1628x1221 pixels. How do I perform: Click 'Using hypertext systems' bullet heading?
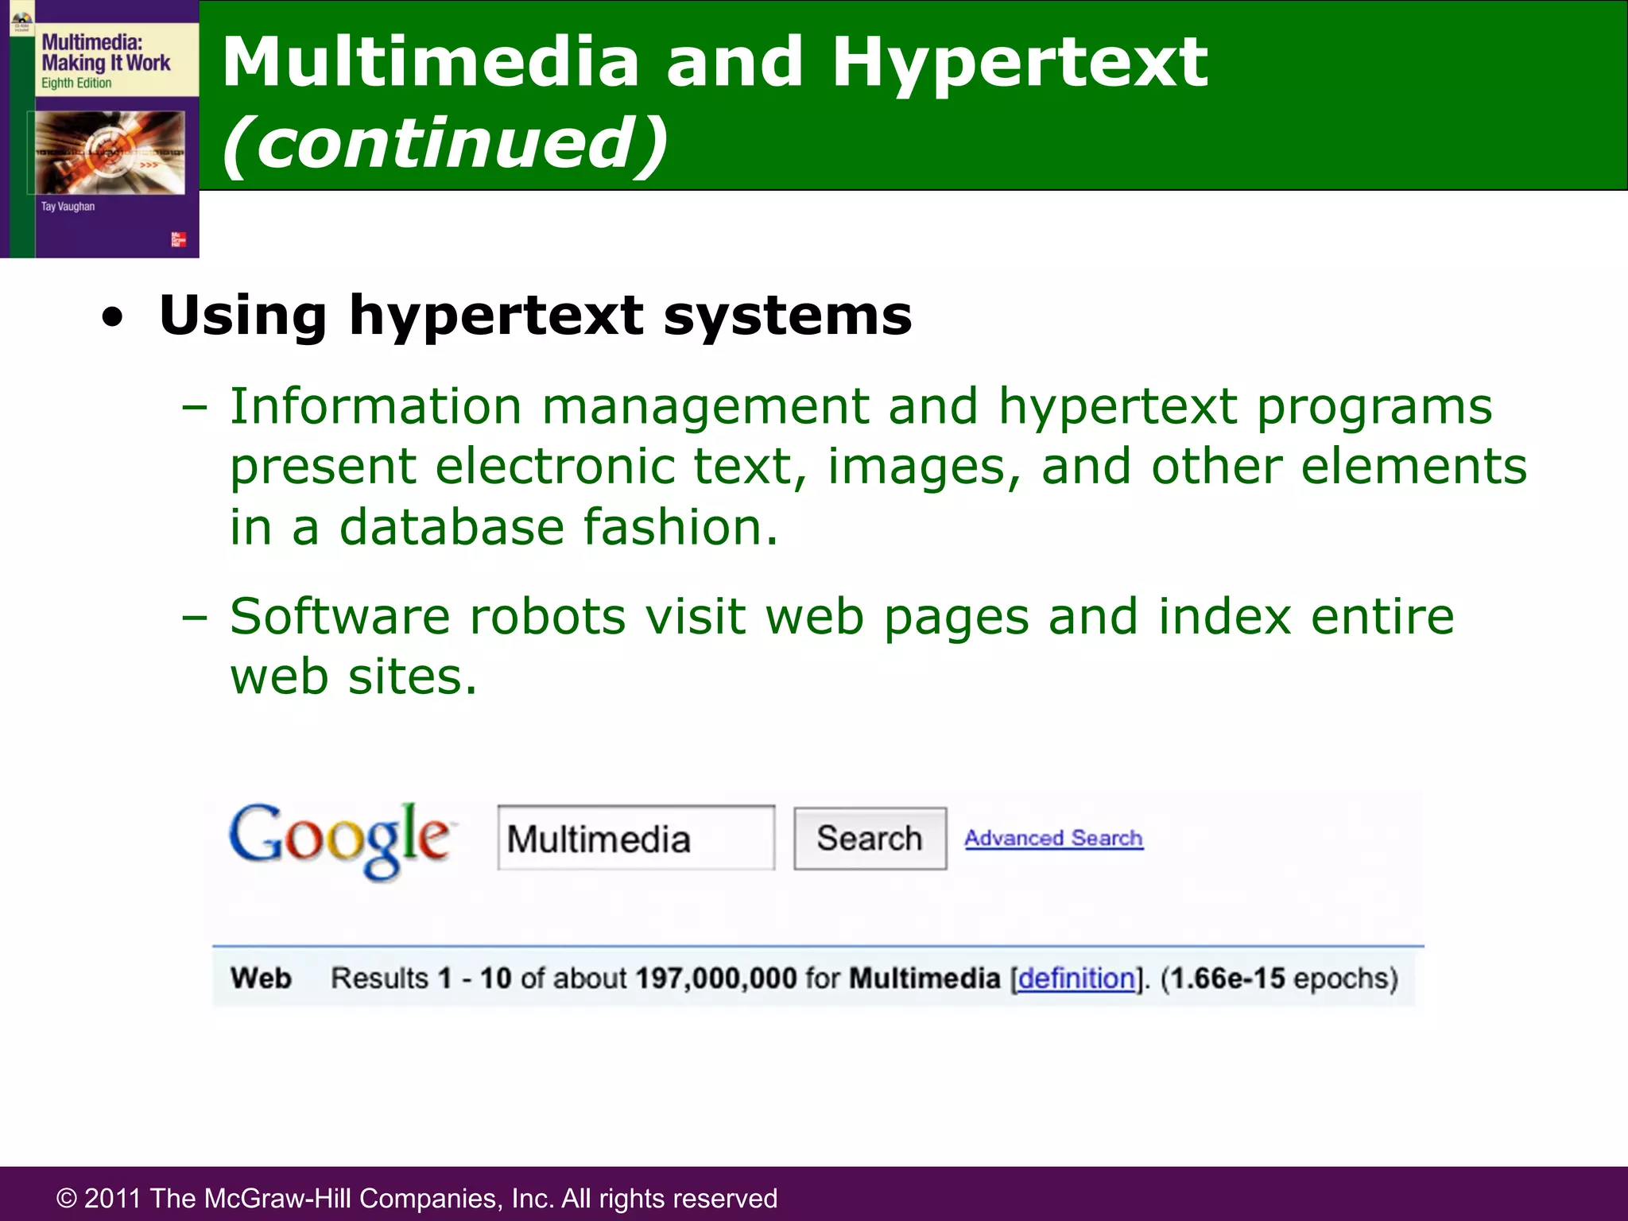click(535, 316)
